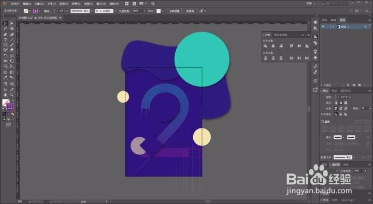Switch to the Pathfinder tab in Align panel
The height and width of the screenshot is (204, 373).
[280, 35]
